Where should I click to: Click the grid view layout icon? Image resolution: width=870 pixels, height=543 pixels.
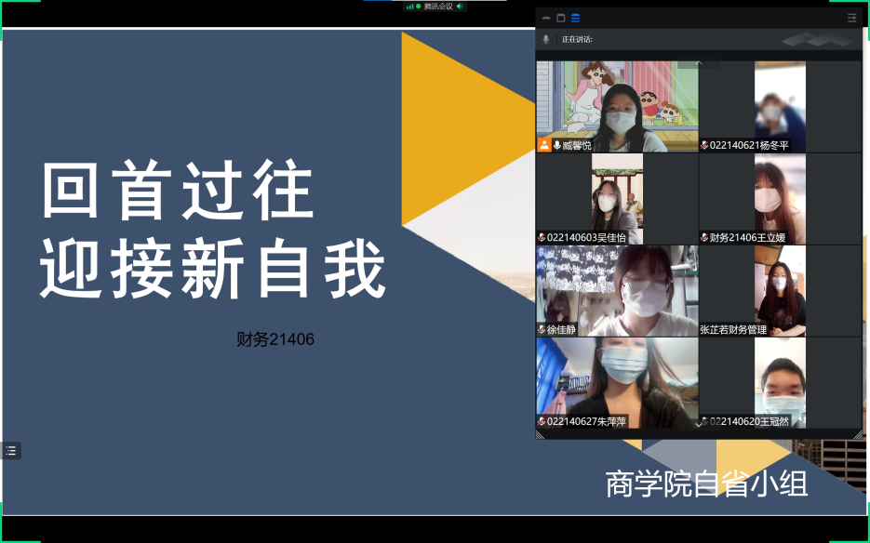575,18
